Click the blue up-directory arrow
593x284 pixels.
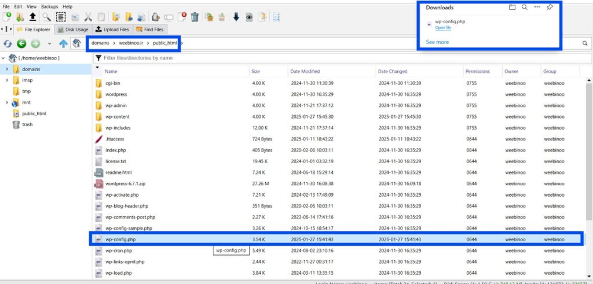[63, 43]
